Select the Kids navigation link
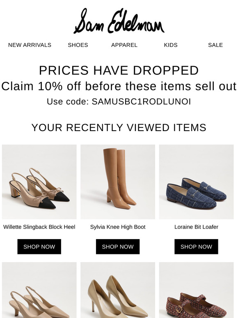 tap(171, 45)
